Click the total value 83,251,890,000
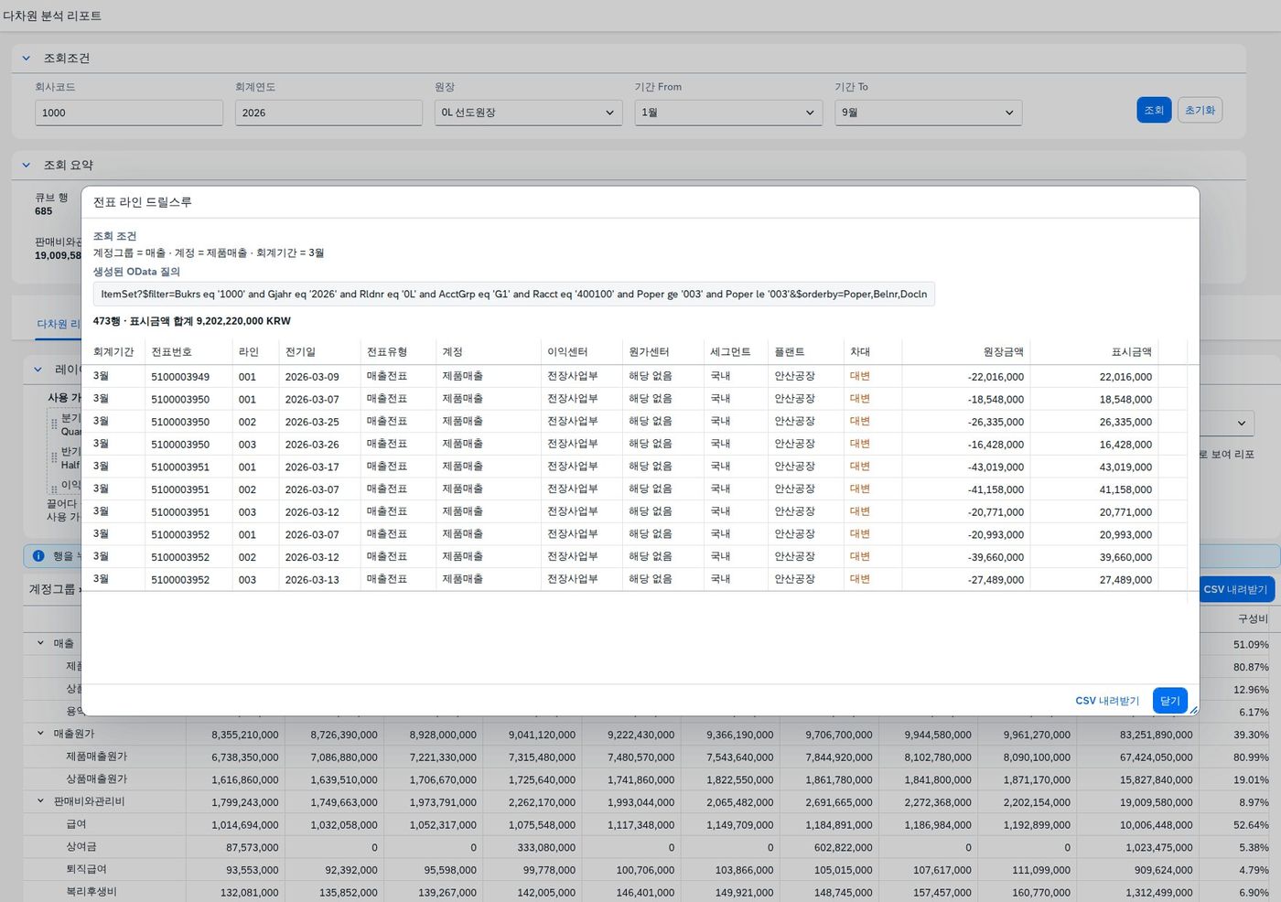The width and height of the screenshot is (1281, 902). tap(1156, 735)
